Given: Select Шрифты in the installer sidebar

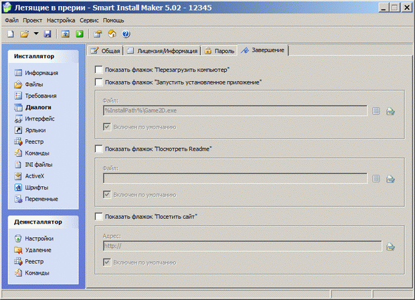Looking at the screenshot, I should coord(37,187).
